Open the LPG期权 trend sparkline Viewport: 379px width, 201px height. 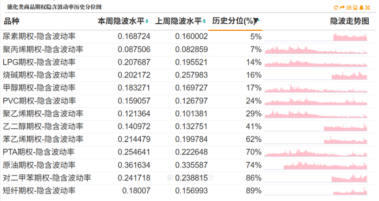click(x=316, y=63)
